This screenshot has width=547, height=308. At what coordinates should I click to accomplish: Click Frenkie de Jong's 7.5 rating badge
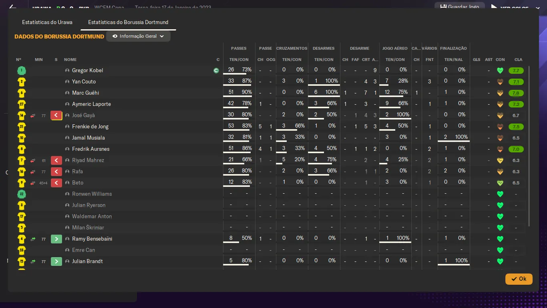[516, 127]
